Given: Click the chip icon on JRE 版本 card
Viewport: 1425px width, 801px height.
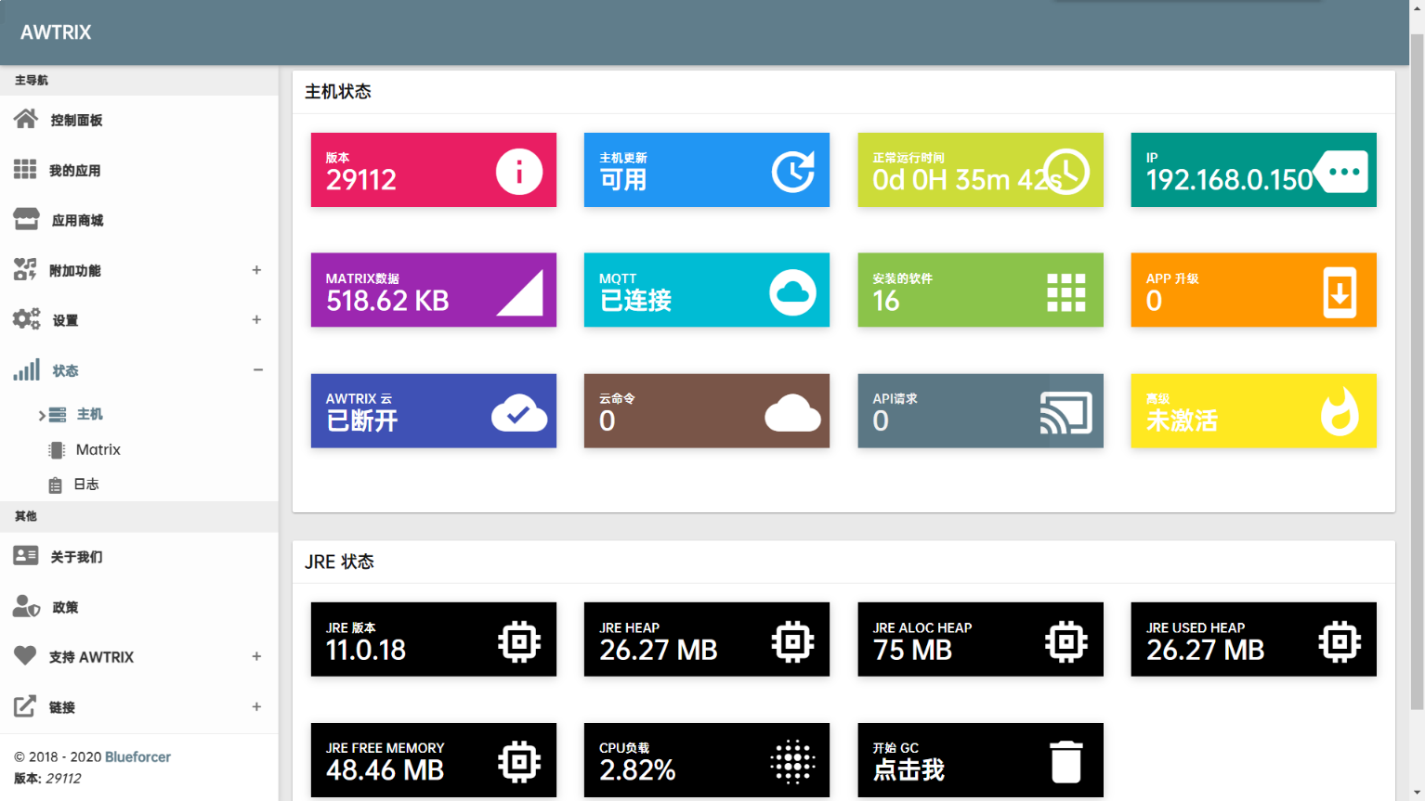Looking at the screenshot, I should [x=518, y=641].
